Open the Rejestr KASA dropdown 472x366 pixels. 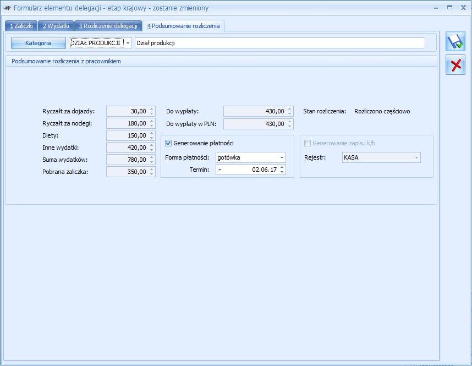[416, 157]
